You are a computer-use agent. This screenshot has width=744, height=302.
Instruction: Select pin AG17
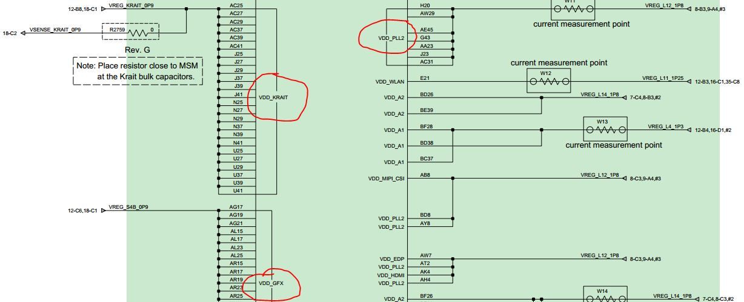(x=236, y=207)
